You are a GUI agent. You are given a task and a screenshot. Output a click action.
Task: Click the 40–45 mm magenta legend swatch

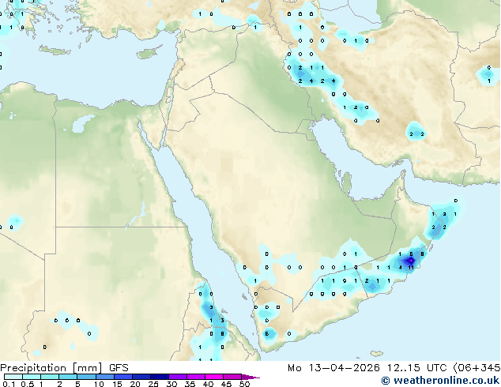click(x=214, y=377)
